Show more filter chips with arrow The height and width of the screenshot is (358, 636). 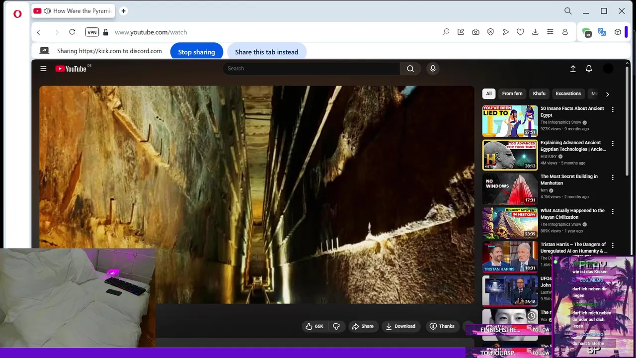[607, 94]
